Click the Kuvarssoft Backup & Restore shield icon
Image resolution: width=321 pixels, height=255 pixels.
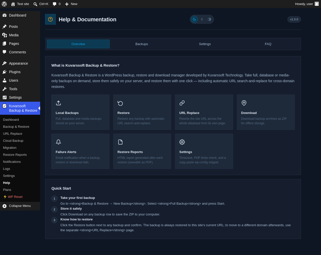[5, 106]
